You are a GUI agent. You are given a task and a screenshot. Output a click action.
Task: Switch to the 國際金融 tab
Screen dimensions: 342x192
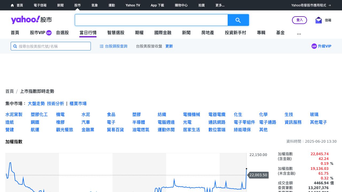[163, 33]
